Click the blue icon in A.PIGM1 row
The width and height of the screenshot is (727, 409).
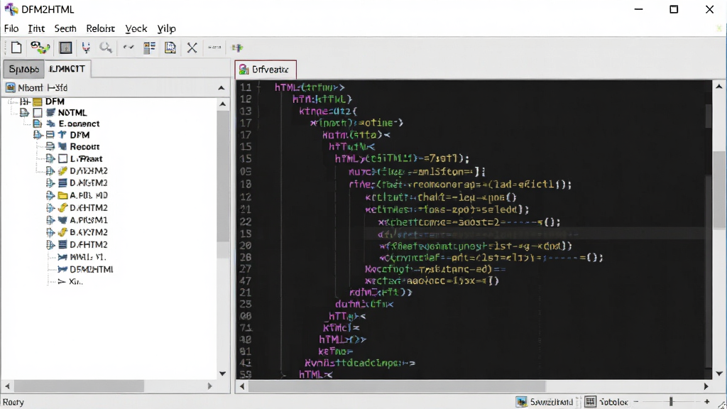pyautogui.click(x=62, y=220)
